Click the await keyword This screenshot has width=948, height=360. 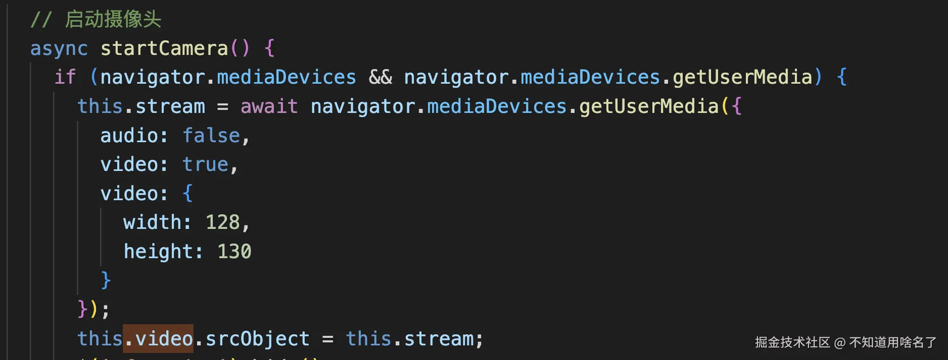pos(269,106)
